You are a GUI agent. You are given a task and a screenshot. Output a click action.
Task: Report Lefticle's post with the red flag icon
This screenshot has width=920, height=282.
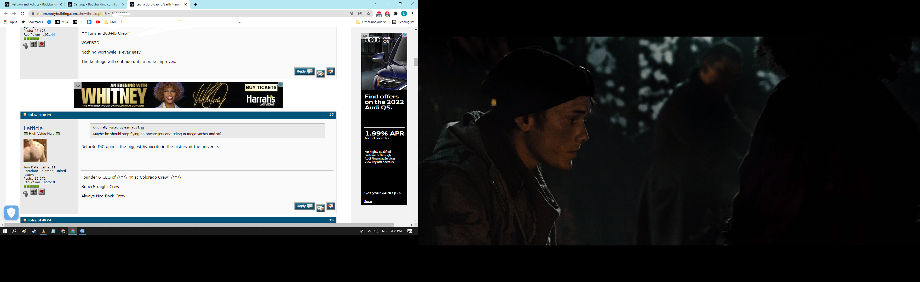coord(42,192)
